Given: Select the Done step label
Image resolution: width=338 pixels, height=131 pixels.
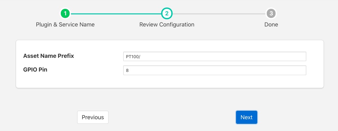Looking at the screenshot, I should (271, 25).
